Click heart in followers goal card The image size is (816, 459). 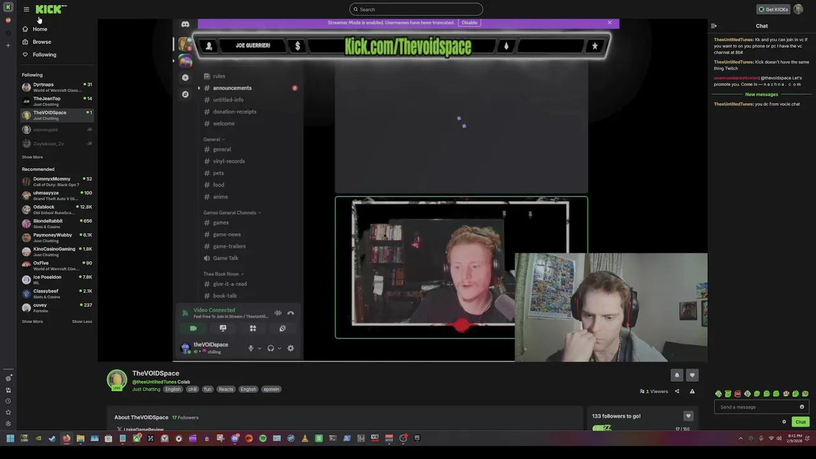pyautogui.click(x=688, y=416)
